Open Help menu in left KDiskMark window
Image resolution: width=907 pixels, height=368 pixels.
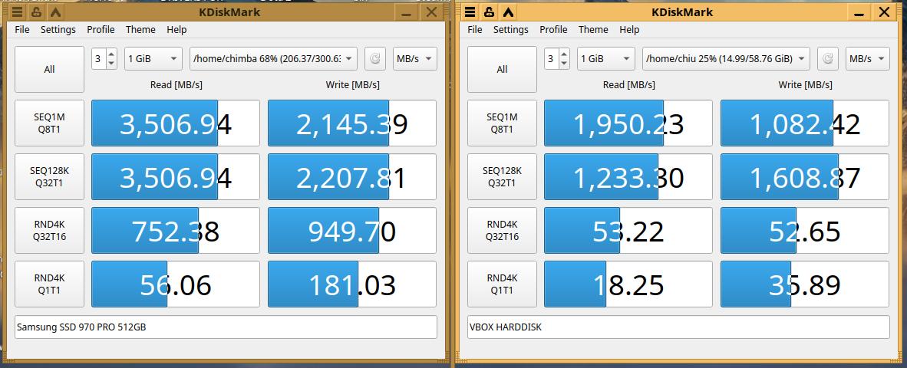click(x=176, y=29)
